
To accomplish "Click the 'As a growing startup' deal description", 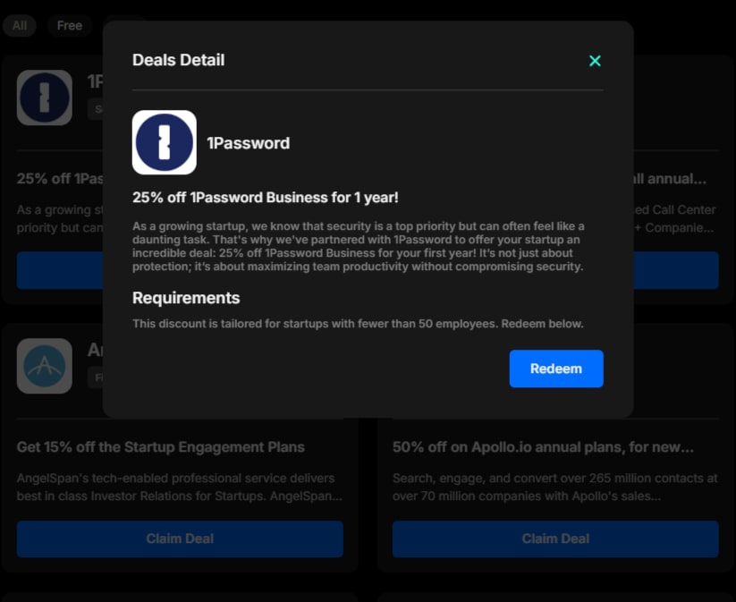I will click(x=358, y=246).
